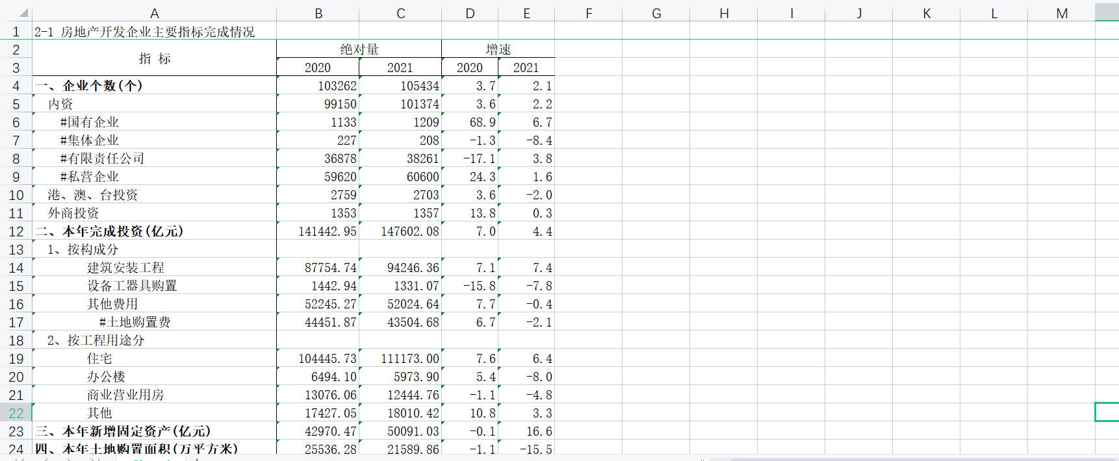1119x461 pixels.
Task: Click the value 44451.87
Action: (331, 322)
